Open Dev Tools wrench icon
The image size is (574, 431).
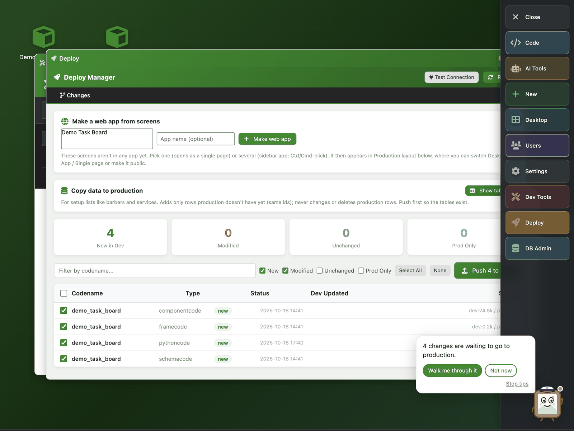click(516, 197)
